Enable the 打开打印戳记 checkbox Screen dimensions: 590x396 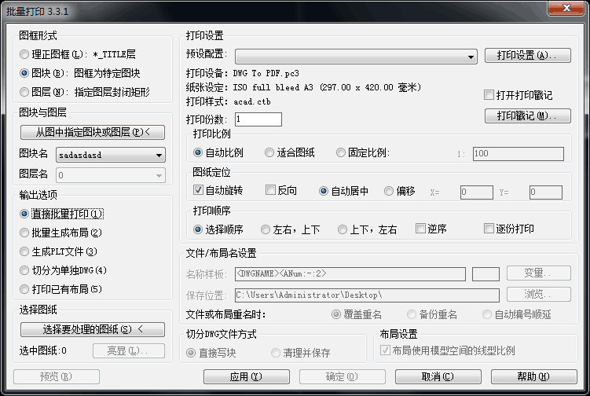click(489, 95)
